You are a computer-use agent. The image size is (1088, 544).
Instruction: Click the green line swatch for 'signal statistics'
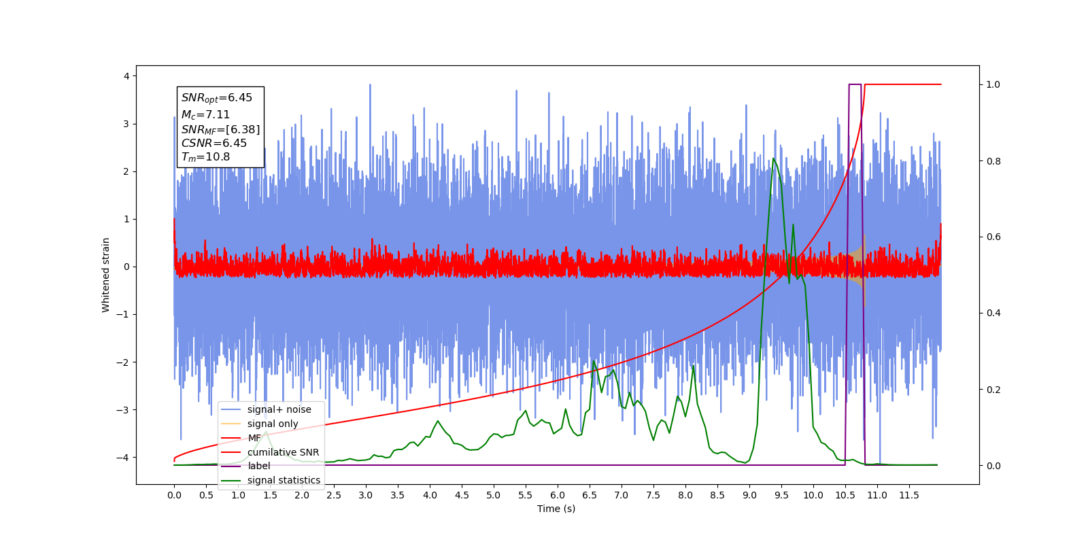[231, 480]
